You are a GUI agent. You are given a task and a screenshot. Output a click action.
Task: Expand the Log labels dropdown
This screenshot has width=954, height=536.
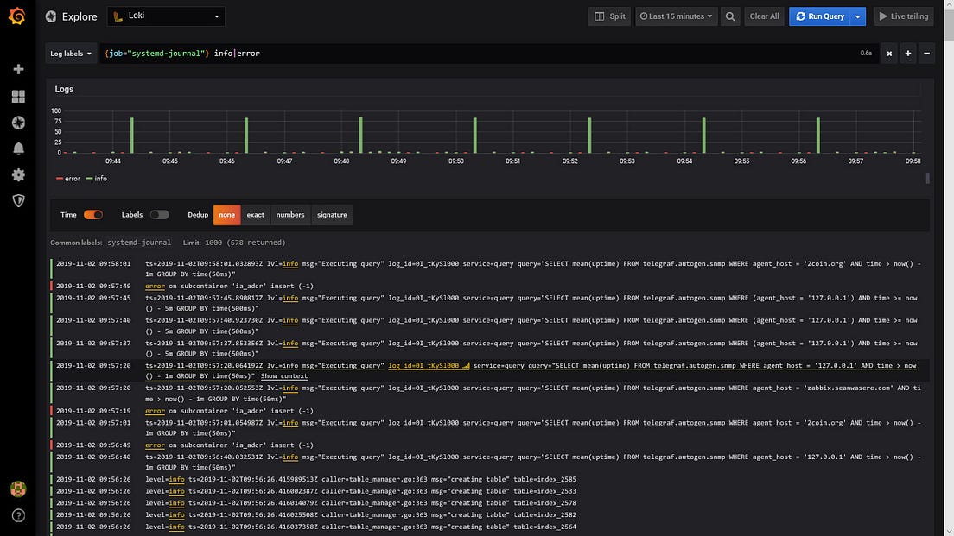[x=71, y=54]
